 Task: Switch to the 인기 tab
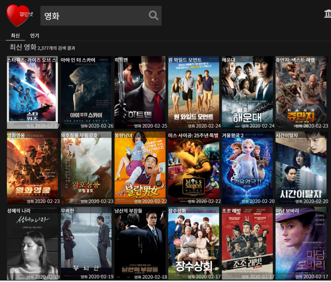35,36
